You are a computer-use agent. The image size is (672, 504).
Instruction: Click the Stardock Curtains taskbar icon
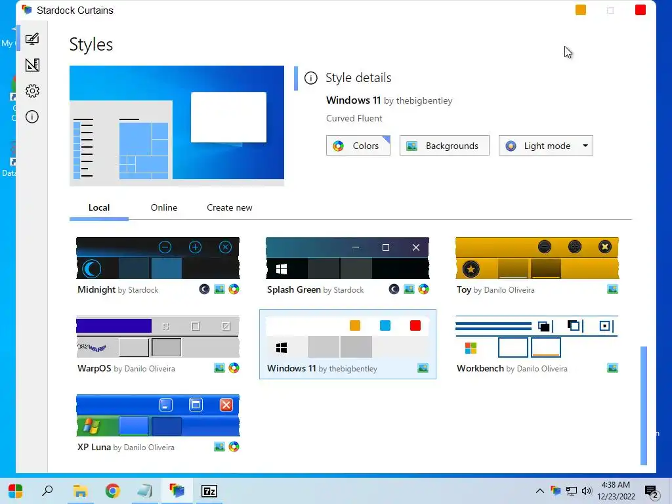tap(177, 491)
